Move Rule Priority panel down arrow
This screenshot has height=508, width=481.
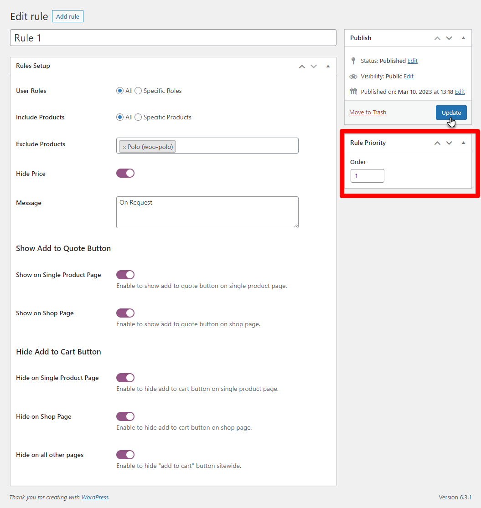point(449,143)
